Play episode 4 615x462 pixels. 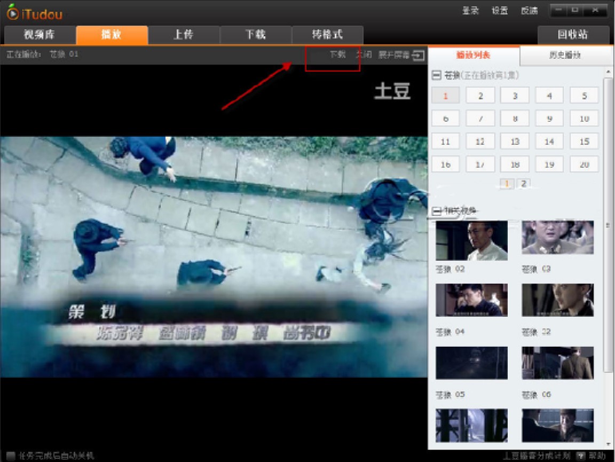tap(549, 96)
